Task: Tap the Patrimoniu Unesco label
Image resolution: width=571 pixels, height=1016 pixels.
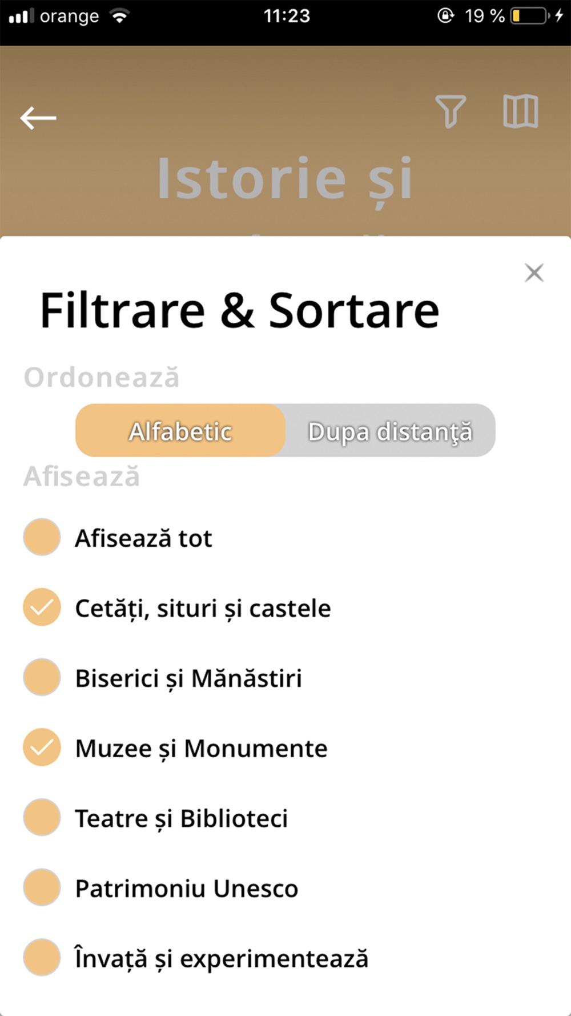Action: coord(187,889)
